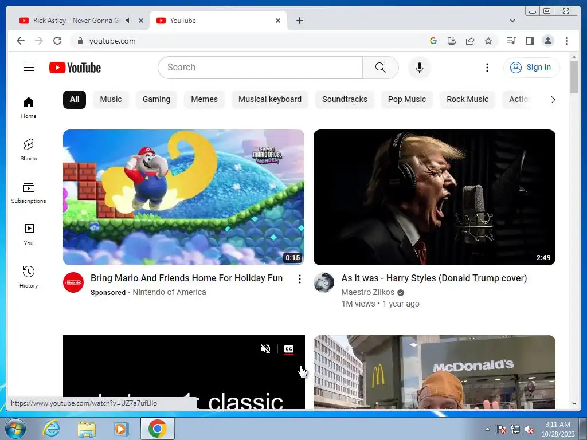Select the Memes filter chip
This screenshot has width=587, height=440.
205,100
